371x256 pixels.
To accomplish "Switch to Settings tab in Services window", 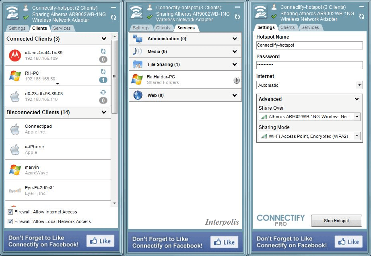I will click(141, 28).
